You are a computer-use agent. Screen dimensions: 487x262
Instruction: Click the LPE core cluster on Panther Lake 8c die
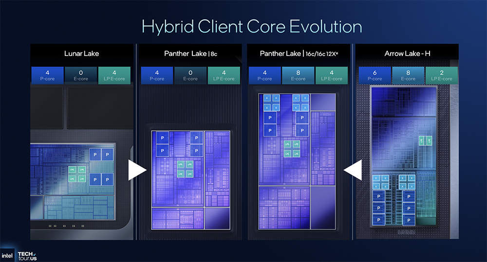click(x=185, y=168)
